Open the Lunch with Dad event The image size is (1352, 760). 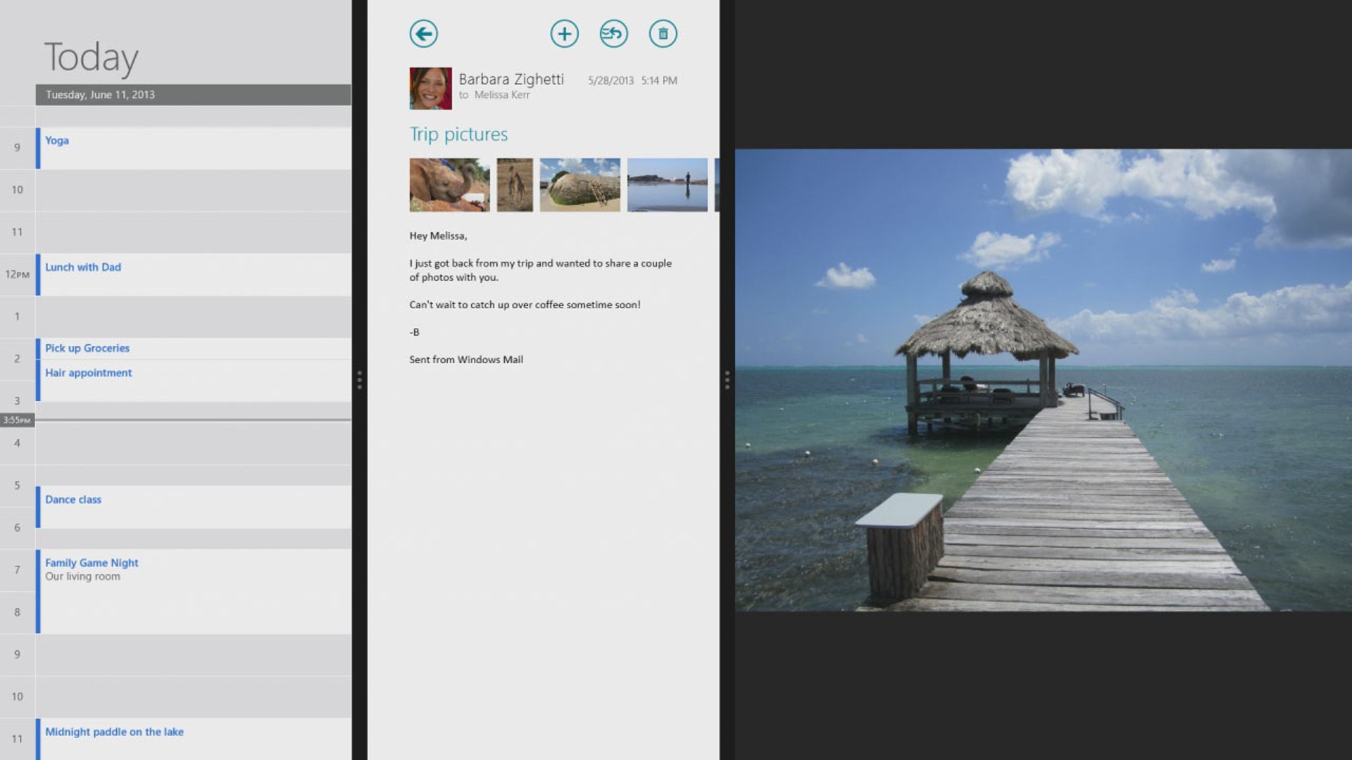[x=83, y=267]
